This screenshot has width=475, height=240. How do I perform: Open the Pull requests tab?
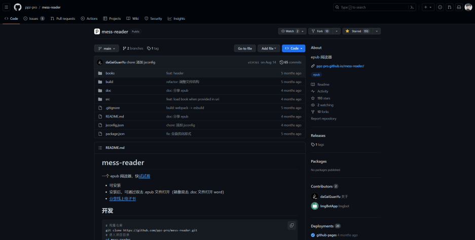click(63, 18)
